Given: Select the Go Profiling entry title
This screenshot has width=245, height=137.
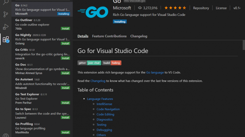Looking at the screenshot, I should pyautogui.click(x=24, y=124).
